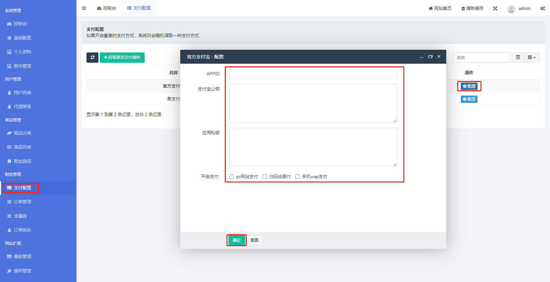Click the 重置 button
Screen dimensions: 550x282
(x=255, y=240)
